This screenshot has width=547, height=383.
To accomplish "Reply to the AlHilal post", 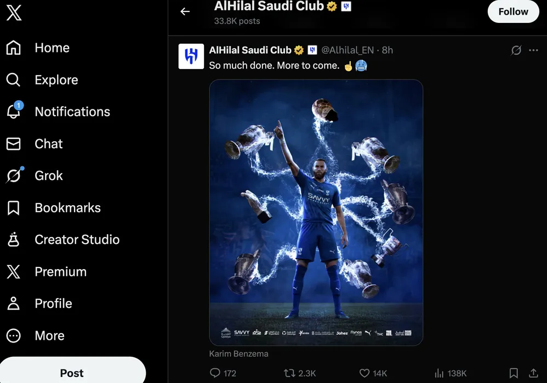I will click(215, 373).
